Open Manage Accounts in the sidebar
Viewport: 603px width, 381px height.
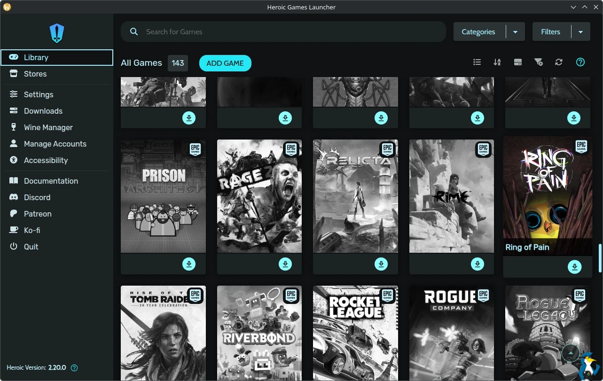(55, 144)
